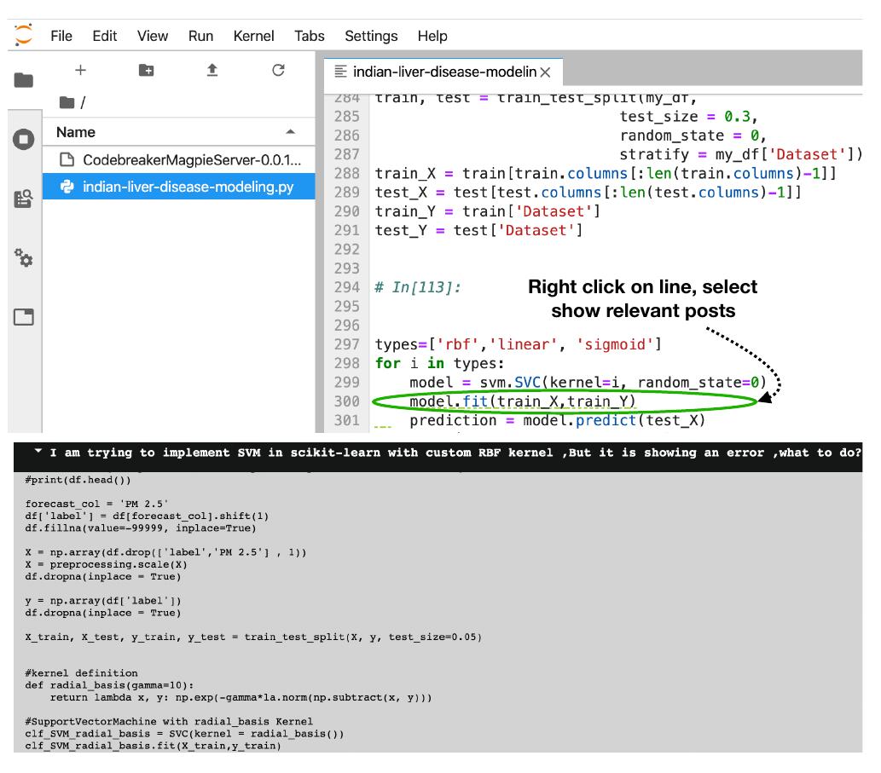Show running terminals and kernels panel
This screenshot has width=881, height=773.
[x=24, y=139]
